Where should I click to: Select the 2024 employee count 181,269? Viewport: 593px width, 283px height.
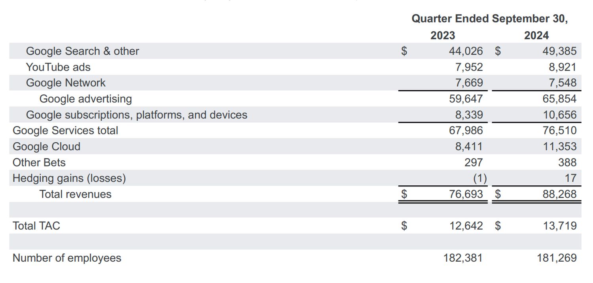pos(557,258)
